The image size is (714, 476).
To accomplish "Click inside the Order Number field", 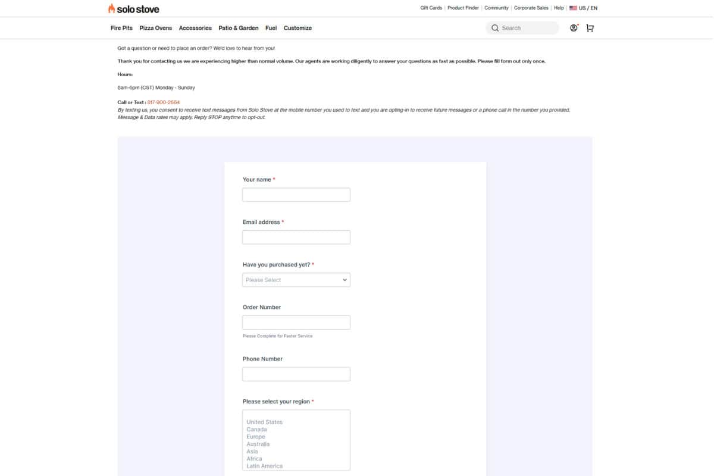I will 296,322.
